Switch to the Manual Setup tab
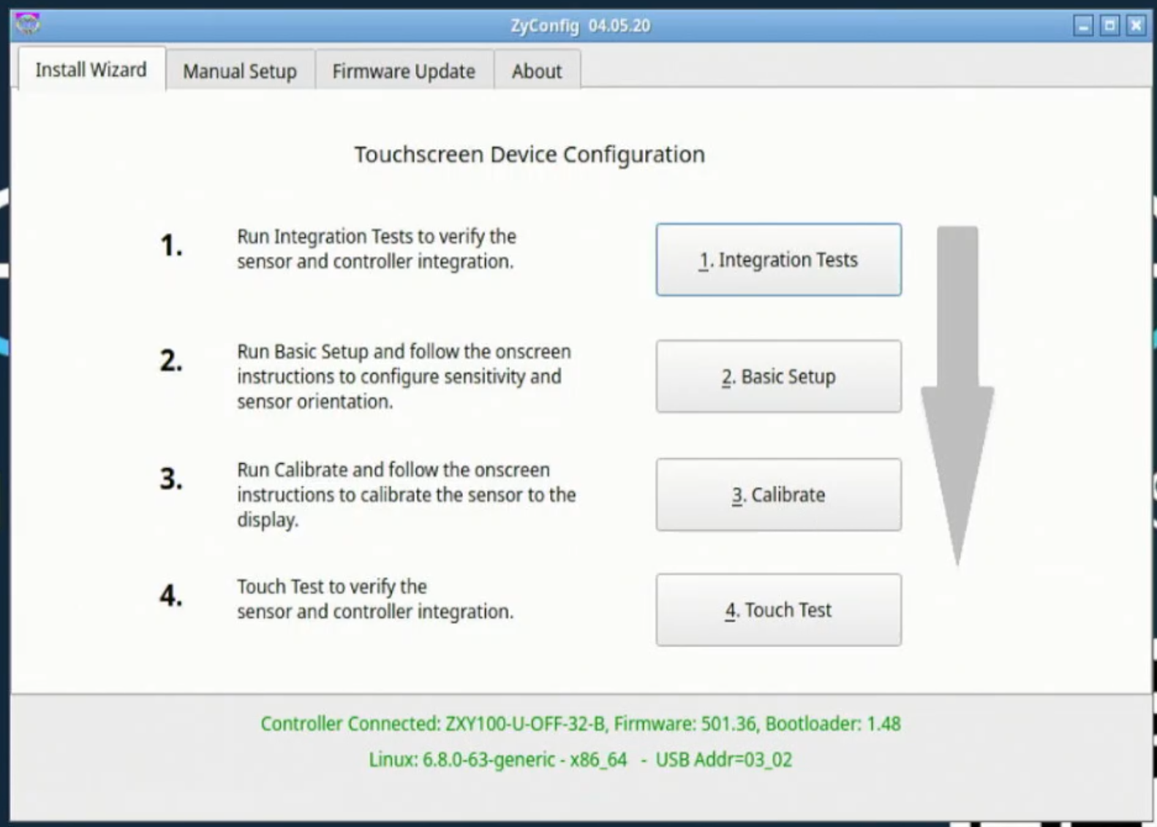Viewport: 1157px width, 827px height. click(240, 71)
